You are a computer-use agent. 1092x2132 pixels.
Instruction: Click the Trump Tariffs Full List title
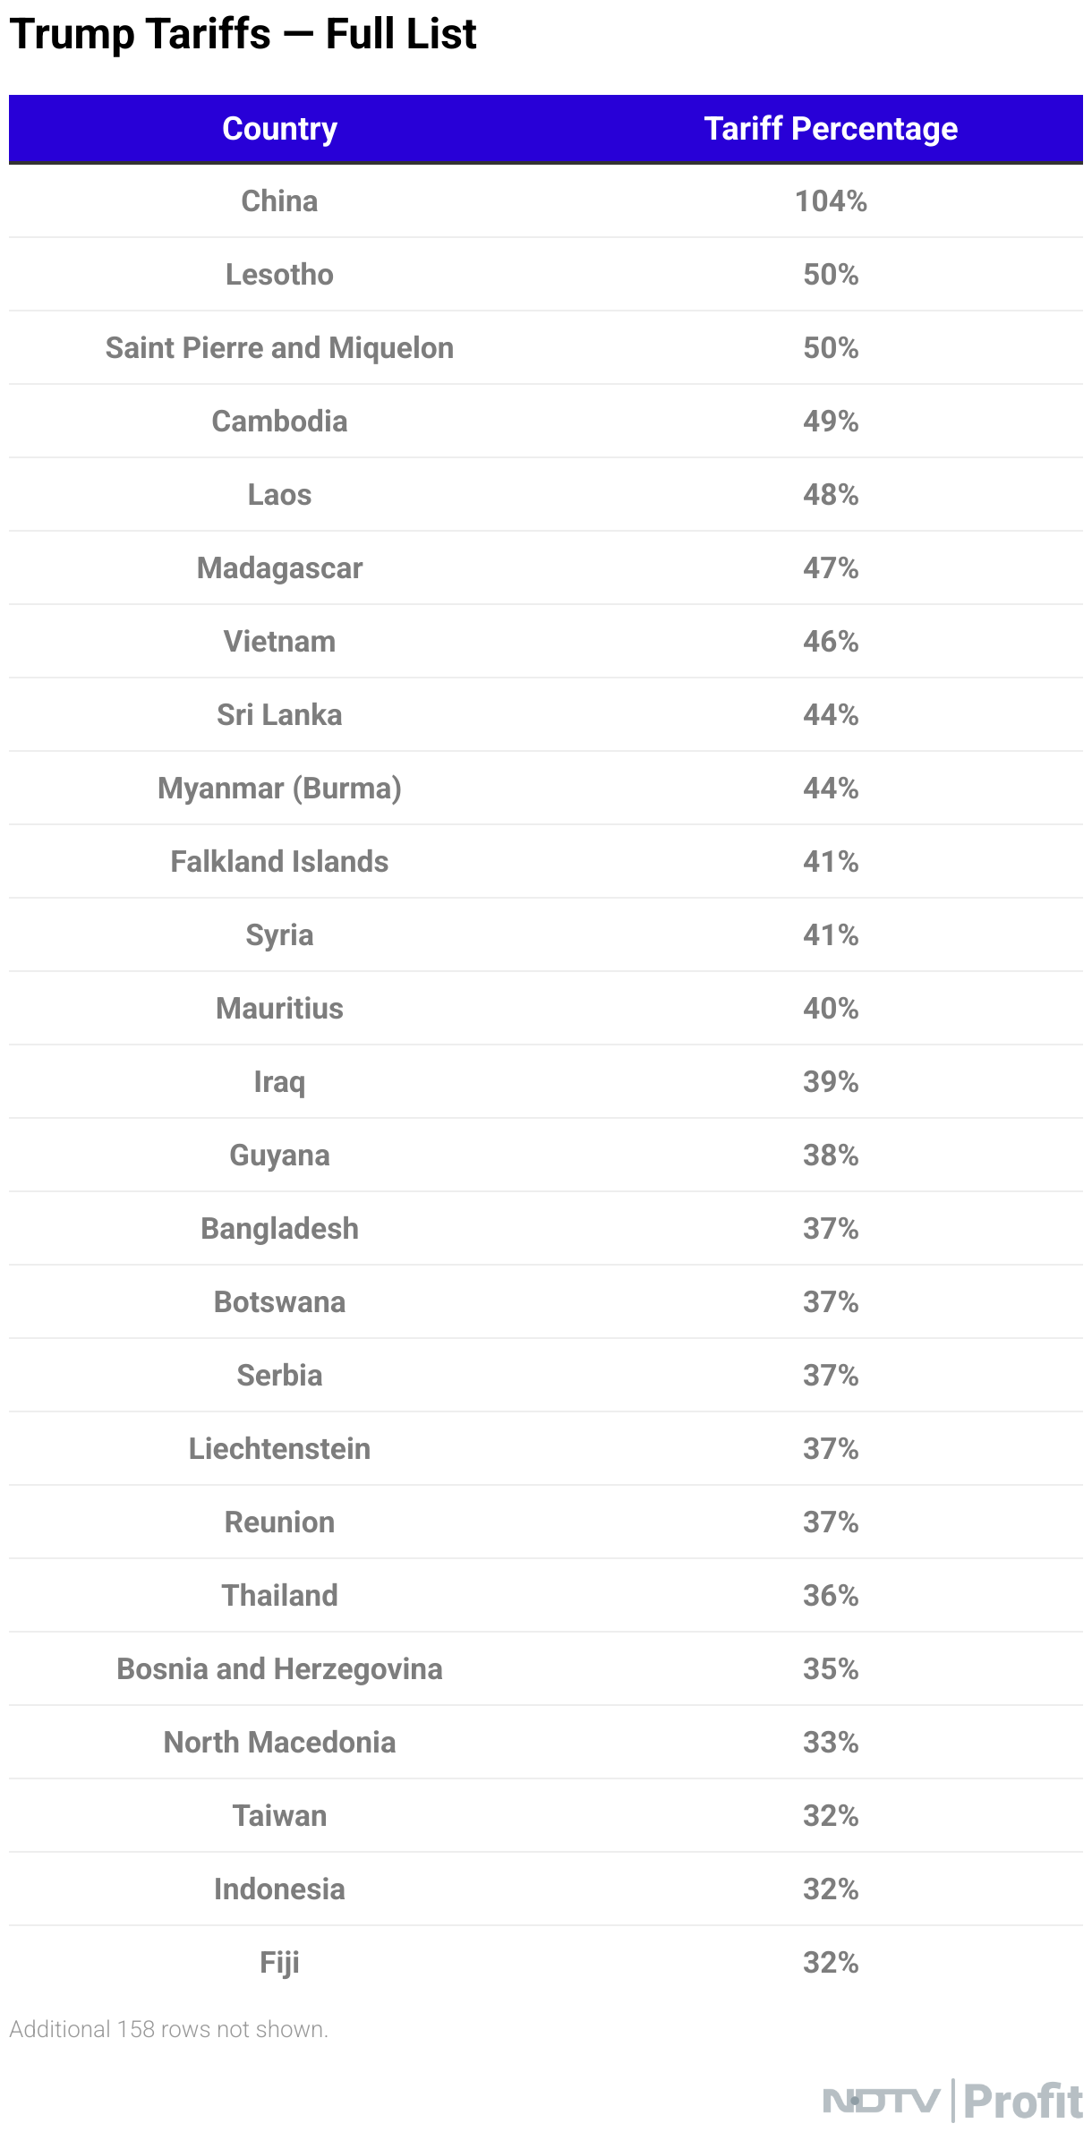coord(243,34)
